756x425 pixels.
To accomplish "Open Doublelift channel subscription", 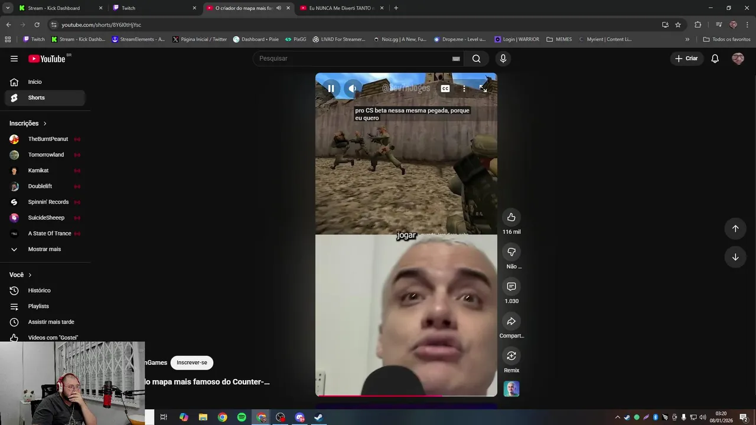I will coord(45,187).
